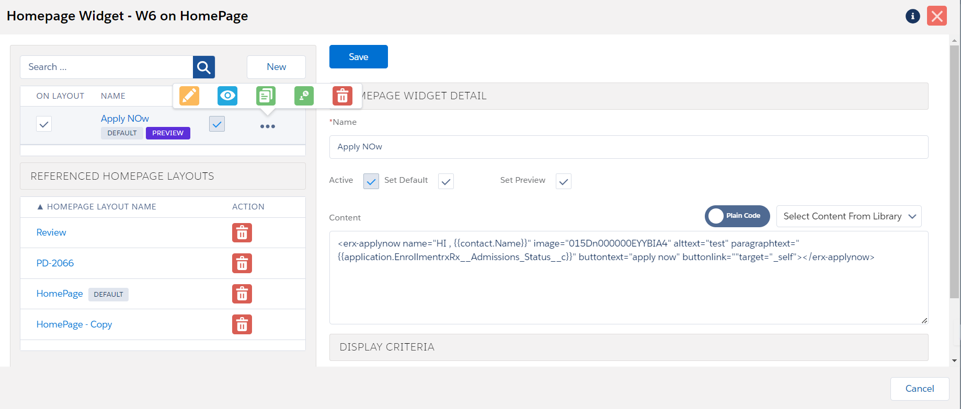Click the red trash icon in action popup
The height and width of the screenshot is (409, 961).
[342, 96]
